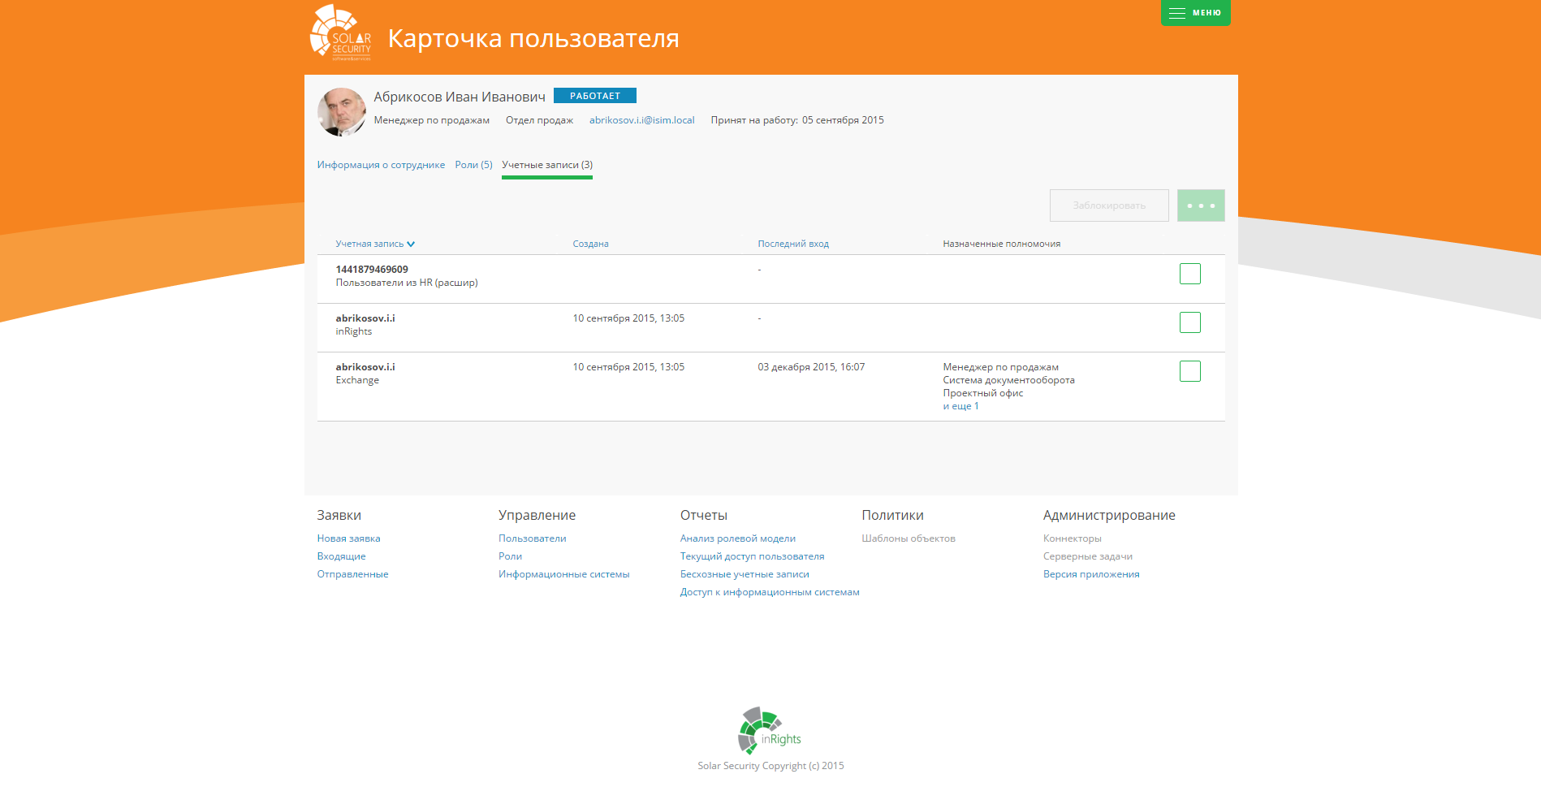This screenshot has height=787, width=1541.
Task: Click the inRights footer logo
Action: [769, 730]
